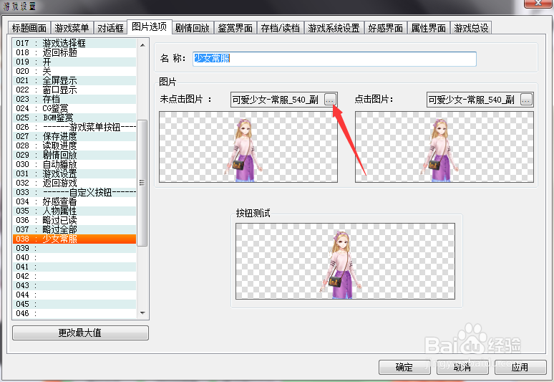The width and height of the screenshot is (554, 382).
Task: Select list item 024 CG鉴赏
Action: pyautogui.click(x=74, y=108)
